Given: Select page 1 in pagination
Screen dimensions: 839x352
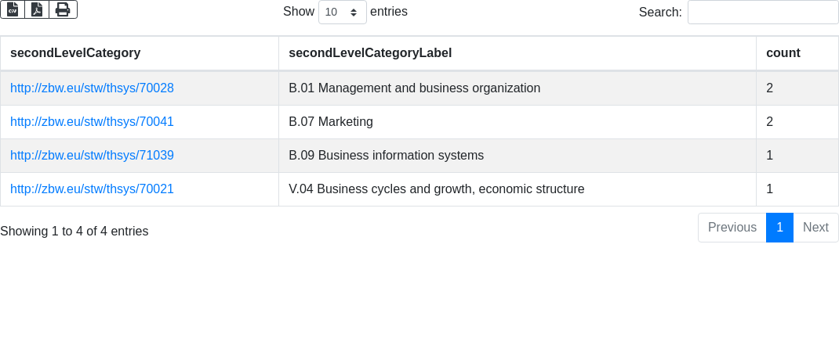Looking at the screenshot, I should pos(779,228).
